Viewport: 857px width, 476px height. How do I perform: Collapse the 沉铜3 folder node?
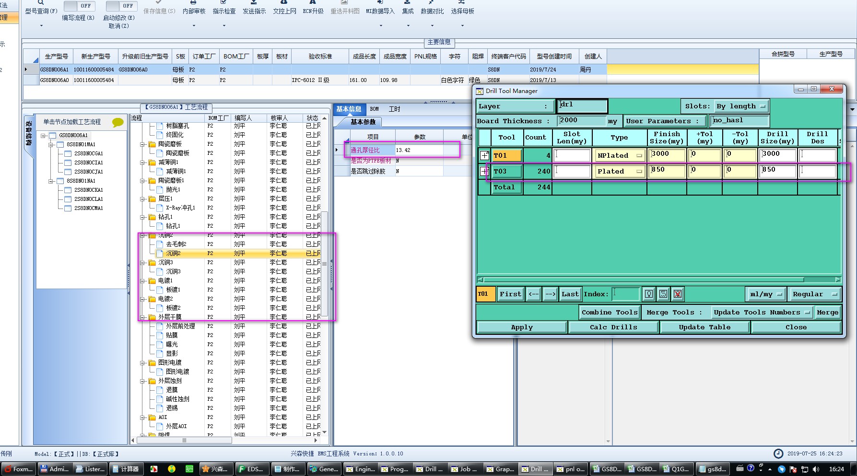click(x=143, y=263)
